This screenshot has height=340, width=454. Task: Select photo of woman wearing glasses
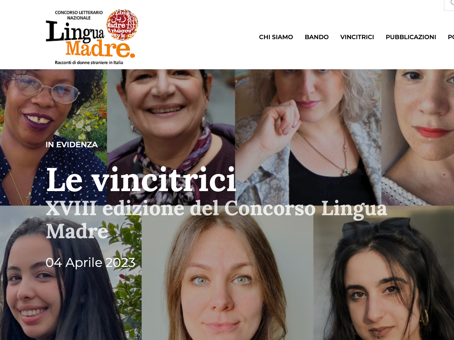point(53,137)
